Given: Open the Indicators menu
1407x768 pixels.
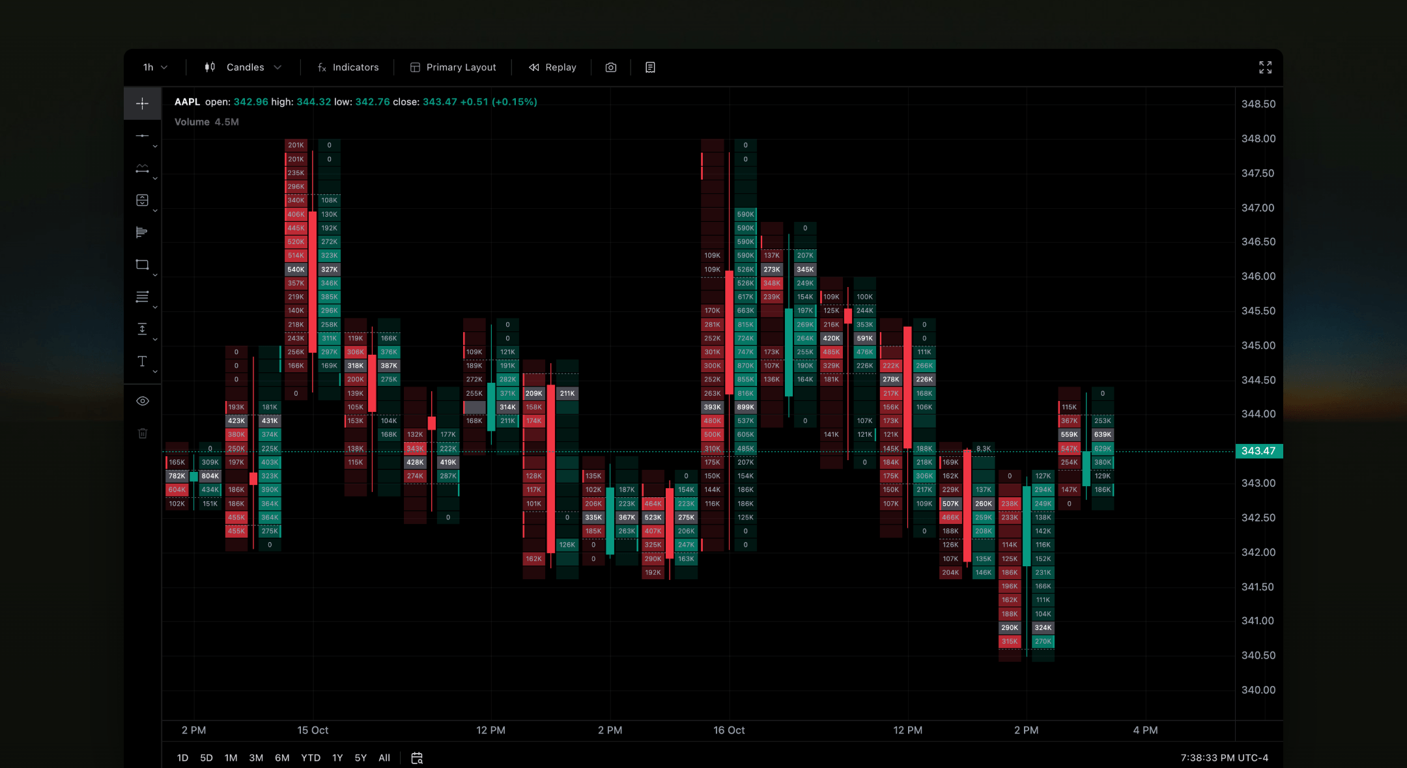Looking at the screenshot, I should (x=348, y=67).
